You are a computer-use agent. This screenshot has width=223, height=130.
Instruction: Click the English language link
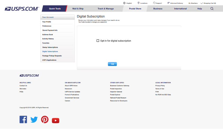(x=129, y=3)
